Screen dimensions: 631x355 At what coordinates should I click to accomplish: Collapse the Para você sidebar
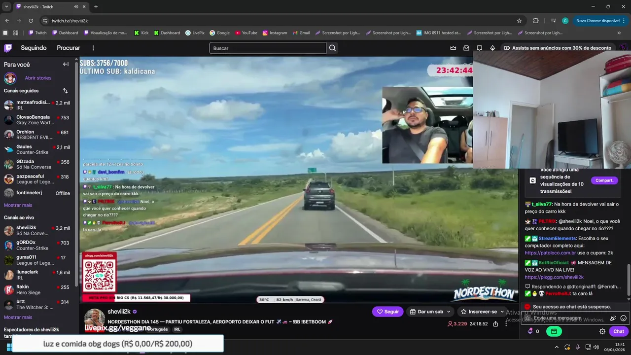pos(66,64)
